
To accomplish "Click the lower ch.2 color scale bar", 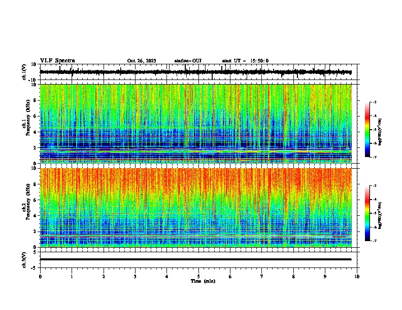I will [367, 213].
